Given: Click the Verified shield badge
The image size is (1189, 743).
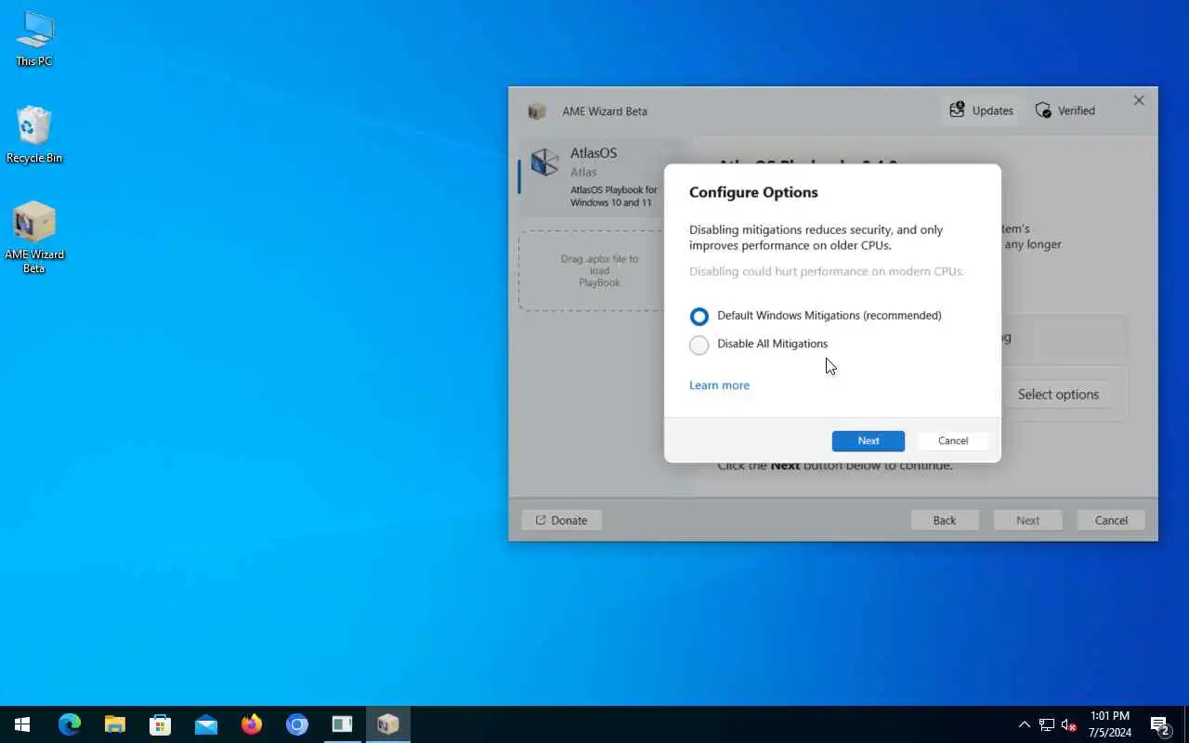Looking at the screenshot, I should pyautogui.click(x=1065, y=111).
